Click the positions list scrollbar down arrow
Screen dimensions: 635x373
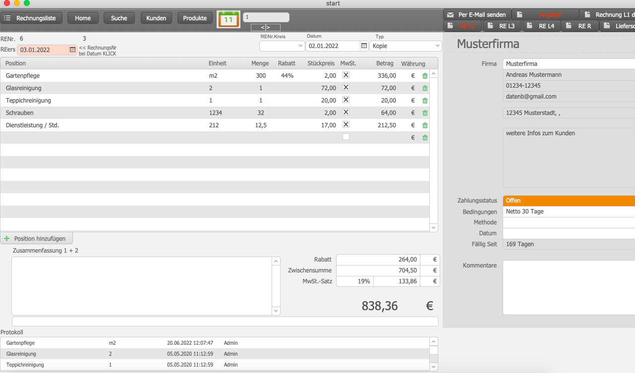tap(434, 227)
